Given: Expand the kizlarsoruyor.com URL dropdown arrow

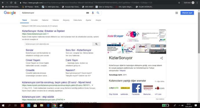Looking at the screenshot, I should pyautogui.click(x=48, y=34).
